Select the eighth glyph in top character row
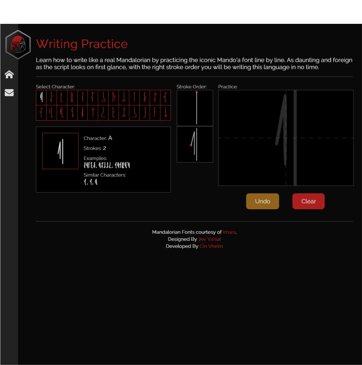 [114, 97]
